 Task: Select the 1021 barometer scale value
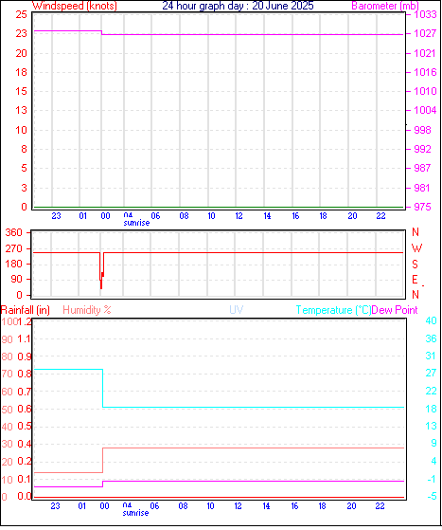coord(425,53)
